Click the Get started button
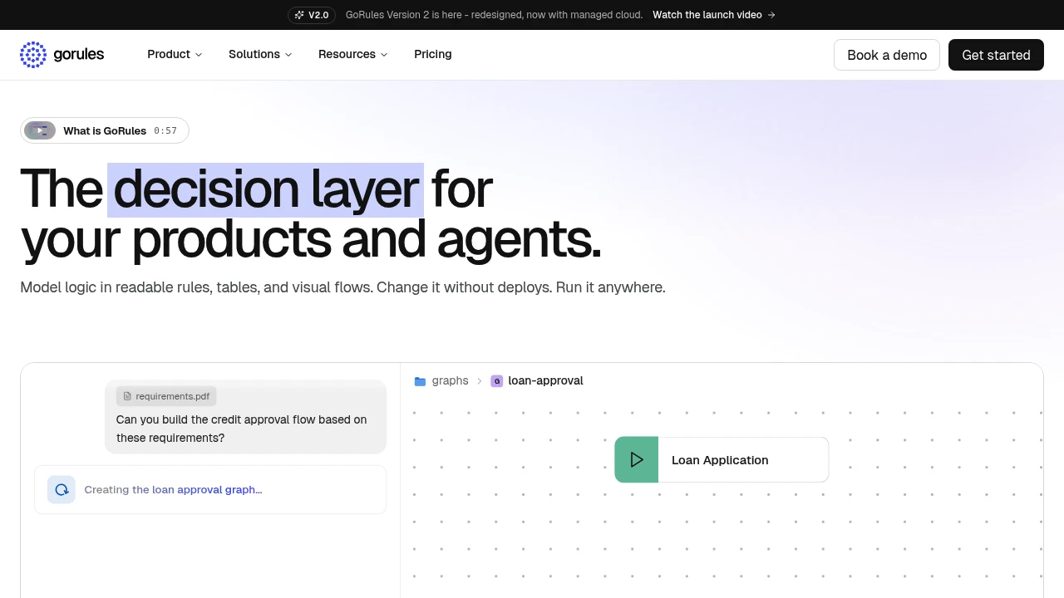Image resolution: width=1064 pixels, height=598 pixels. pos(996,55)
